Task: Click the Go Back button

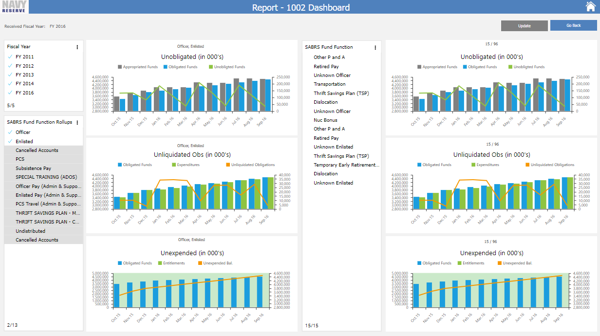Action: tap(574, 25)
